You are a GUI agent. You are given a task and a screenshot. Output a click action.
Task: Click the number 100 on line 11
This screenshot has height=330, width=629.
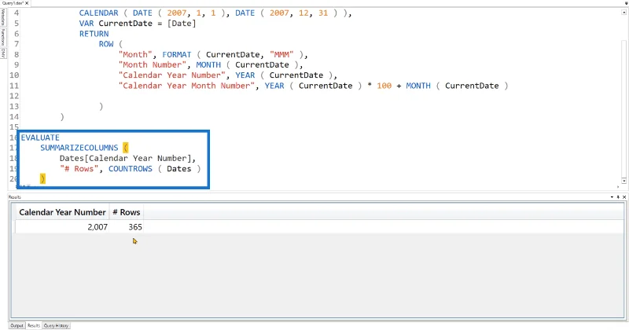click(384, 86)
